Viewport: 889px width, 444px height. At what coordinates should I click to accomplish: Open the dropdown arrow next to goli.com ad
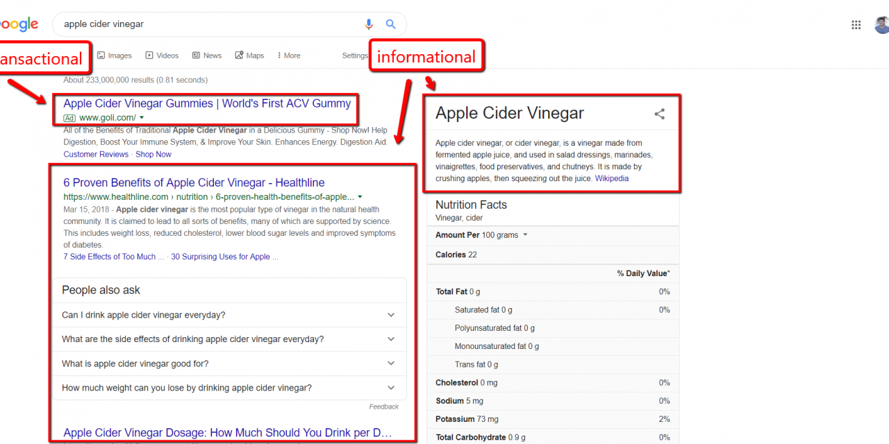tap(141, 118)
